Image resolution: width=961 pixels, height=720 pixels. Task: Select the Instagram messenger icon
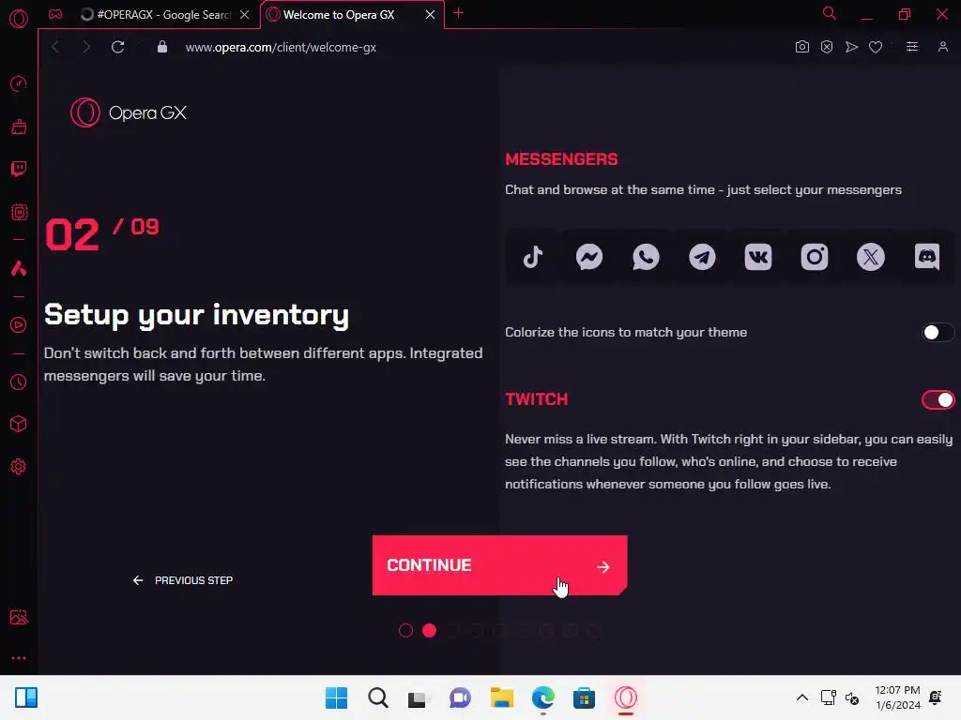click(815, 257)
